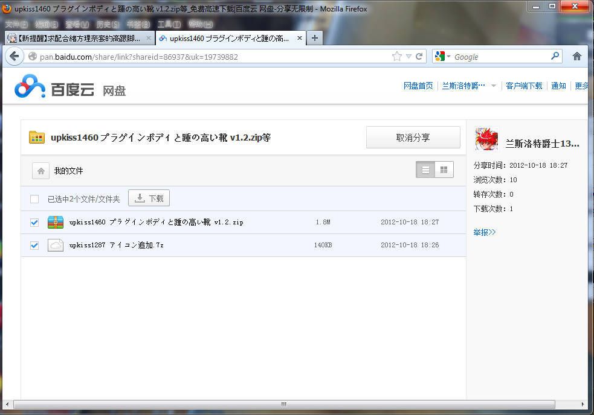The width and height of the screenshot is (594, 415).
Task: Select the upkiss1460 browser tab
Action: [x=231, y=38]
